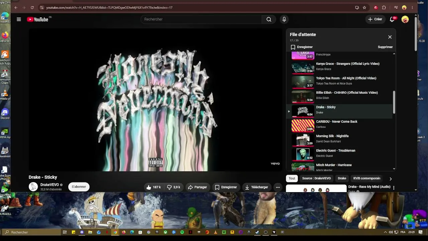
Task: Open the YouTube account avatar menu
Action: point(405,19)
